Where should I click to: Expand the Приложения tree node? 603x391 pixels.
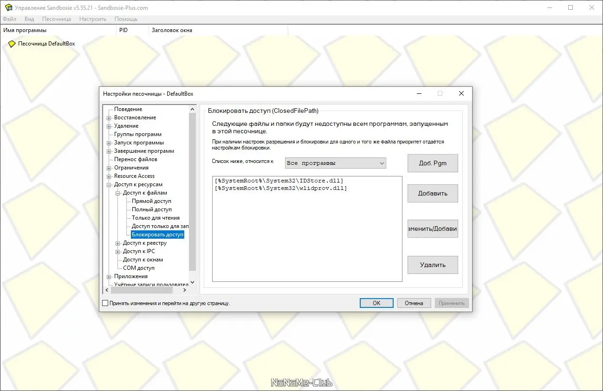[109, 277]
